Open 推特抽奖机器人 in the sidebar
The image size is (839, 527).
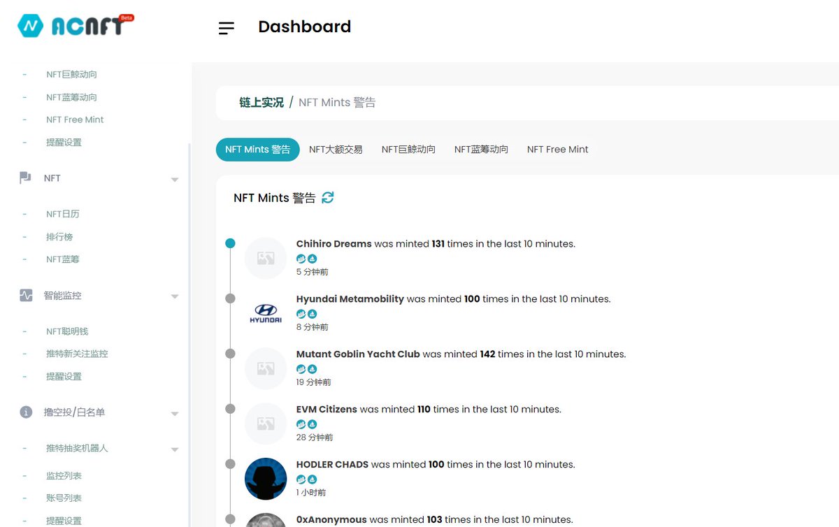click(77, 448)
